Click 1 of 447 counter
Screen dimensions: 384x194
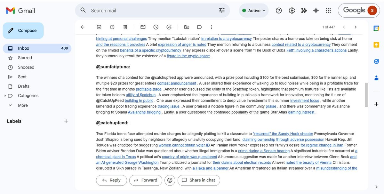[x=329, y=27]
